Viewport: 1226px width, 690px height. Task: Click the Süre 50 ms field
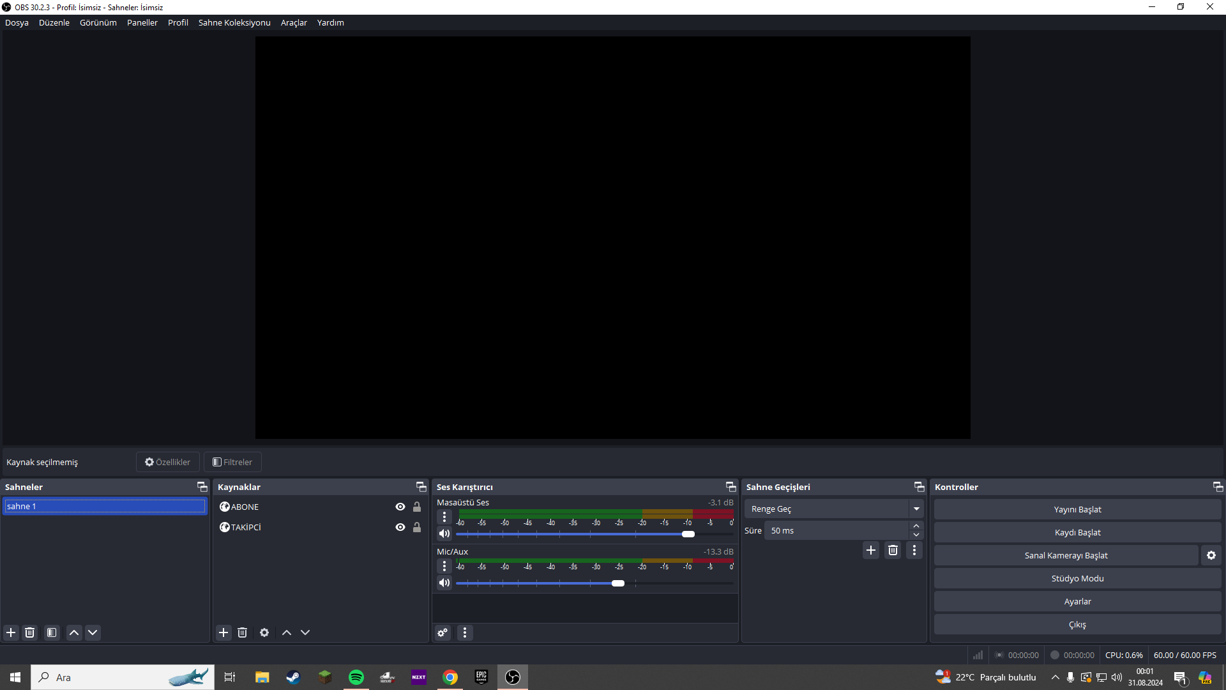pos(837,530)
